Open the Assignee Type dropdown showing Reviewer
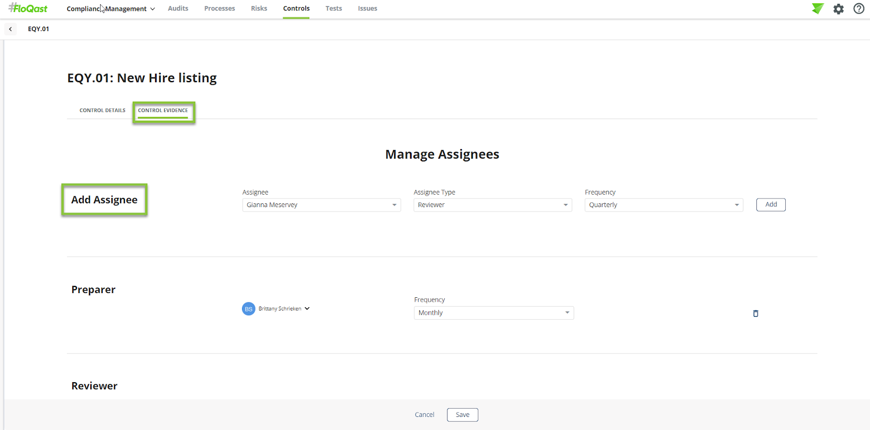This screenshot has height=430, width=870. [x=493, y=205]
